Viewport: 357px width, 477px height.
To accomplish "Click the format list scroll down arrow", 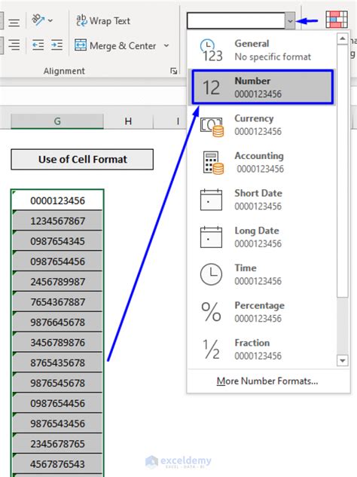I will 343,360.
